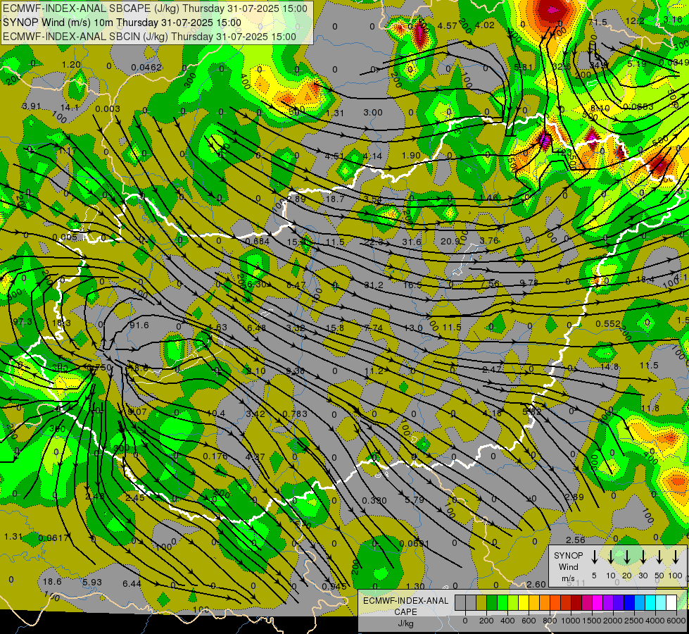
Task: Click the map value 31.2
Action: [x=374, y=285]
